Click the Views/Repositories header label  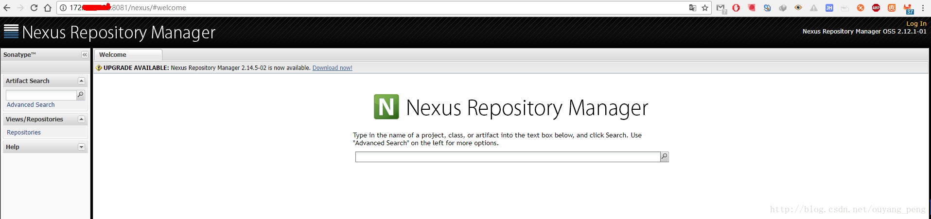click(35, 119)
